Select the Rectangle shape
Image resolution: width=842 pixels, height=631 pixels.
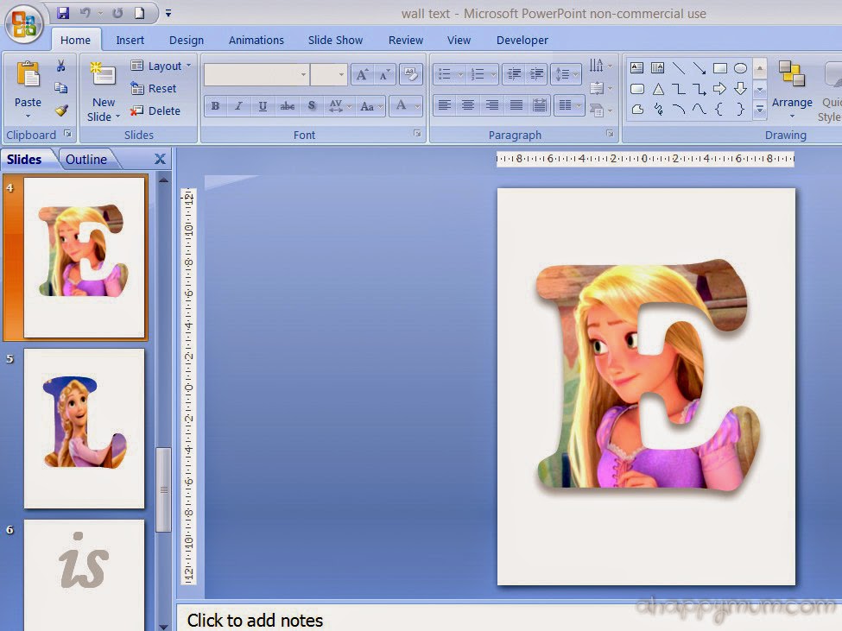pyautogui.click(x=719, y=67)
